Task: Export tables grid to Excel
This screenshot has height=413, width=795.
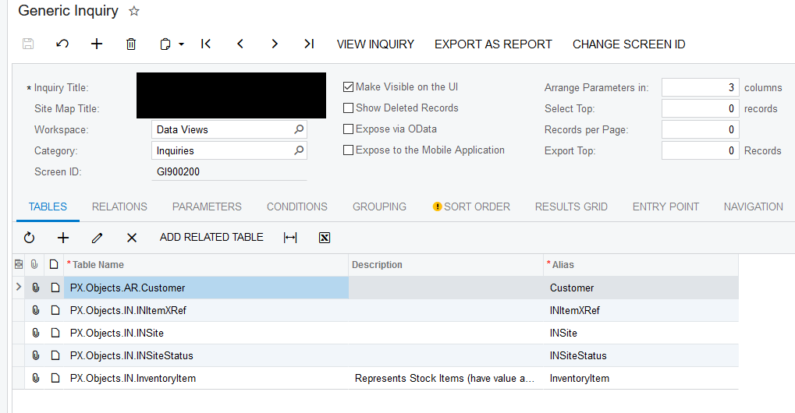Action: click(x=325, y=238)
